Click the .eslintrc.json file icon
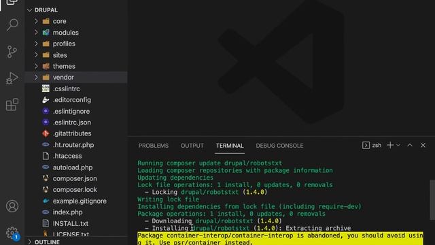 point(46,122)
